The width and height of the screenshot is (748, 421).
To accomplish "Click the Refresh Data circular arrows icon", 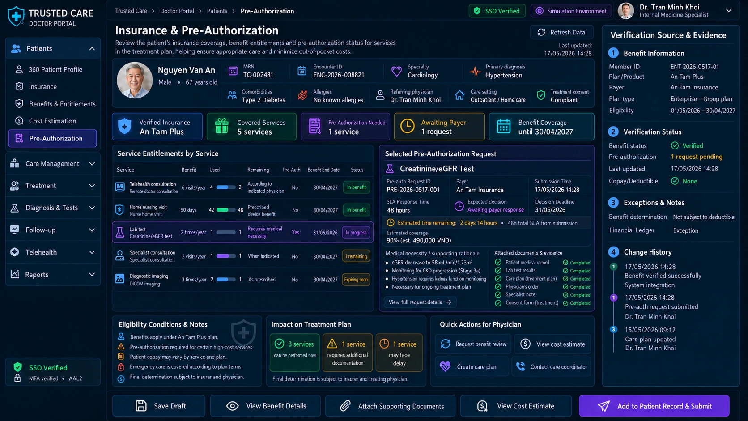I will click(x=541, y=32).
